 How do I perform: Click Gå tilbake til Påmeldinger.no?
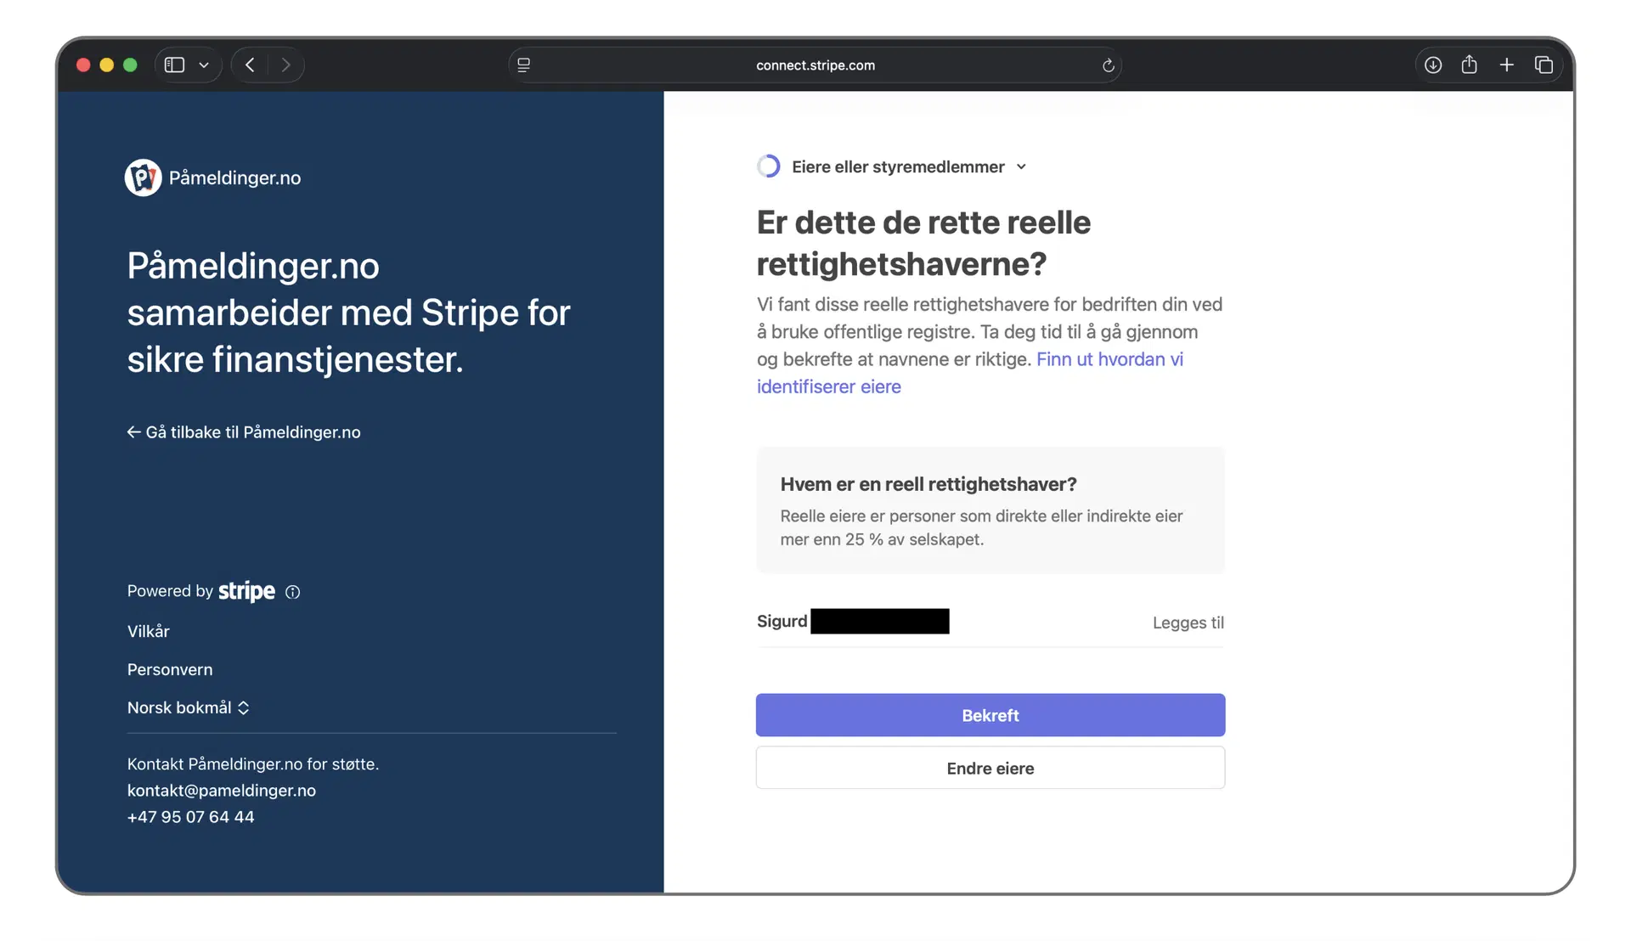click(x=243, y=432)
